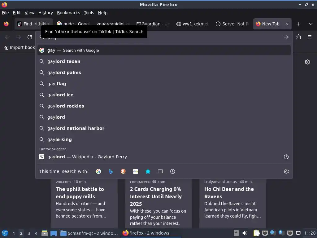Switch to virtual desktop 1

pos(14,233)
